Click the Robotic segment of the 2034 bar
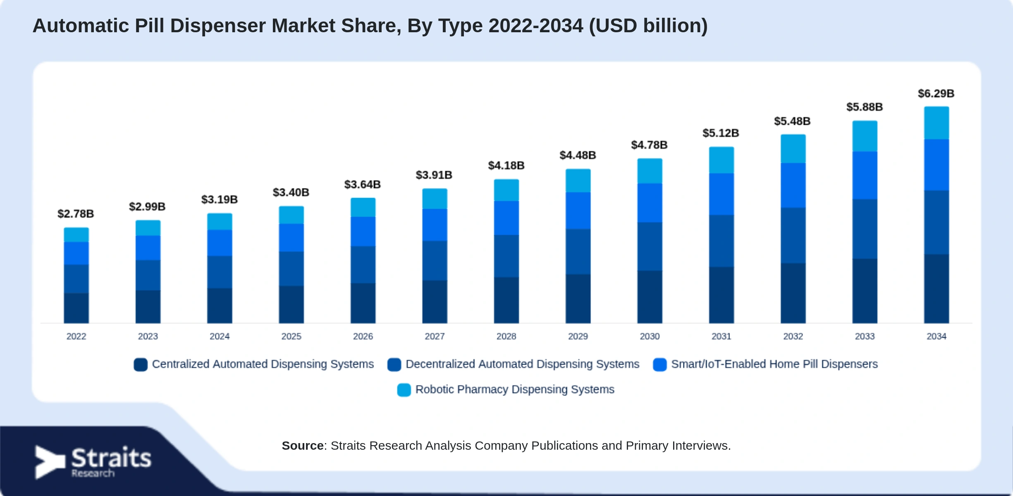1013x496 pixels. pyautogui.click(x=937, y=123)
